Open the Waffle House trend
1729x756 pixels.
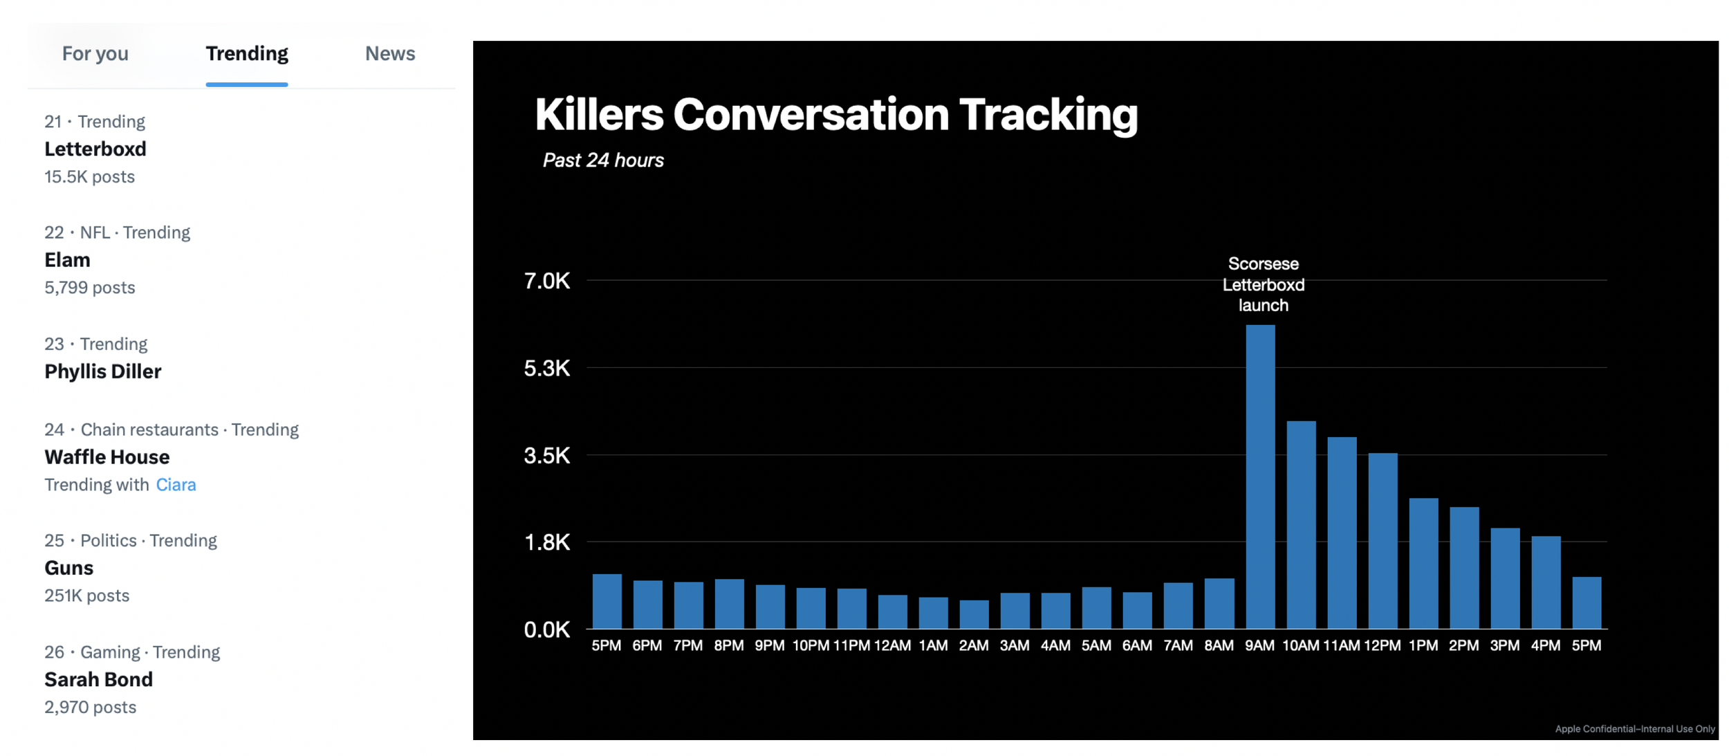click(107, 457)
